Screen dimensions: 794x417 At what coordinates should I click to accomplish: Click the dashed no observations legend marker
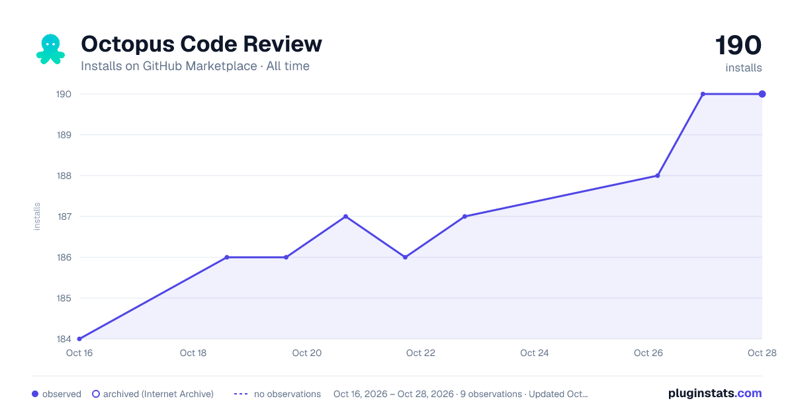pyautogui.click(x=241, y=394)
